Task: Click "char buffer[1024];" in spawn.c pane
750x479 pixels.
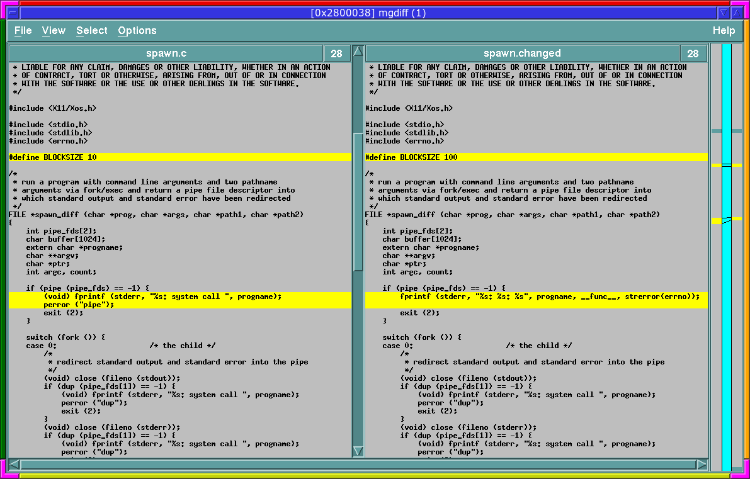Action: tap(65, 239)
